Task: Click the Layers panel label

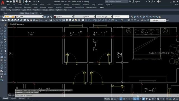Action: pyautogui.click(x=23, y=10)
